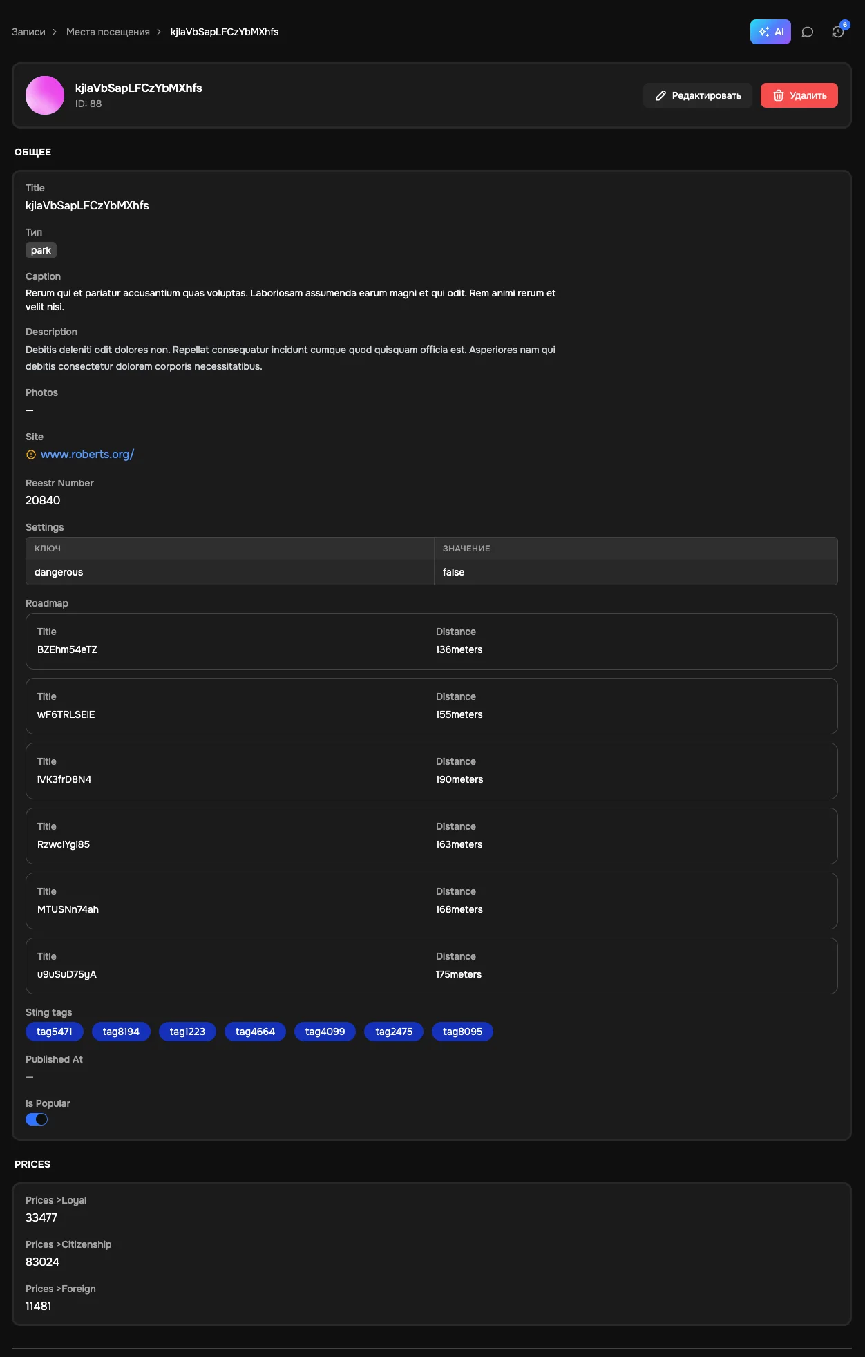
Task: Click the trash icon in Удалить
Action: [x=779, y=95]
